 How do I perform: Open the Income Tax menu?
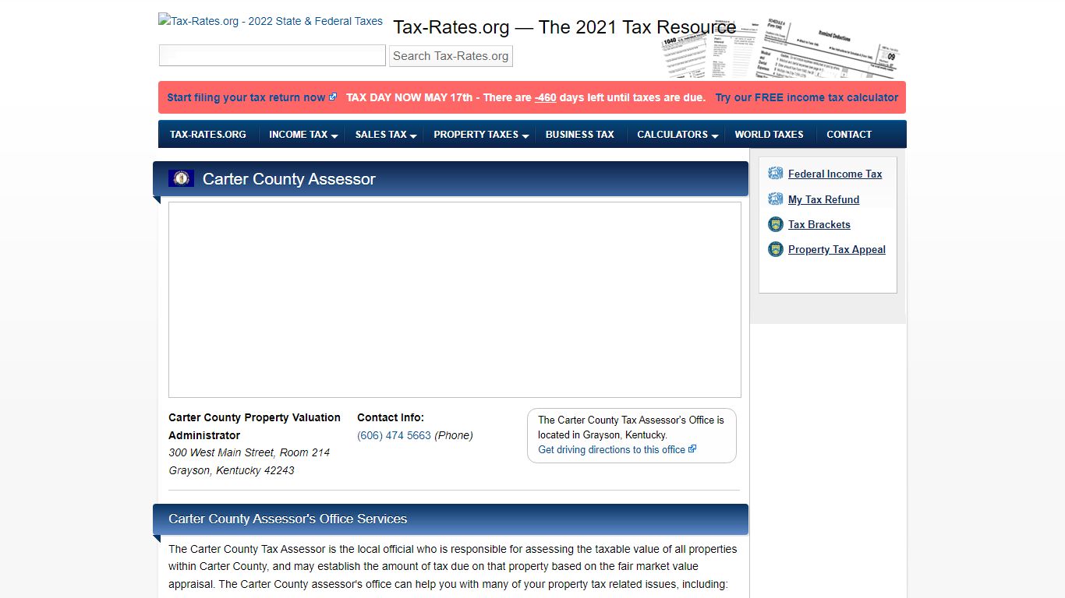click(299, 134)
